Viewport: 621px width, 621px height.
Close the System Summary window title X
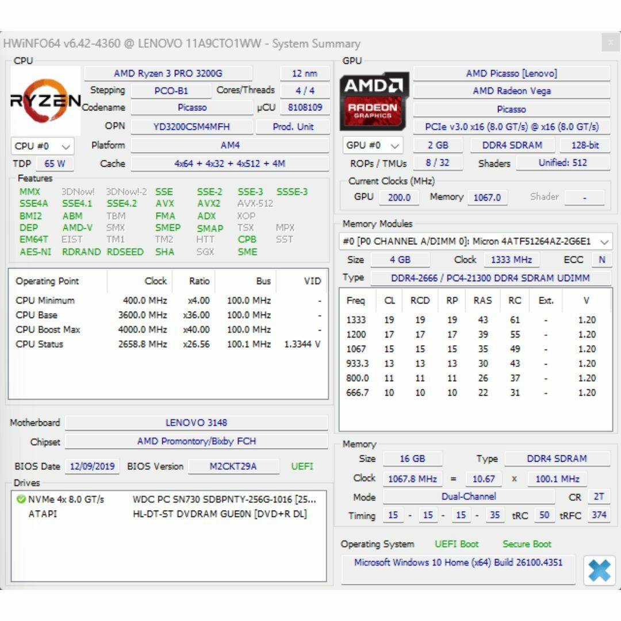click(611, 42)
